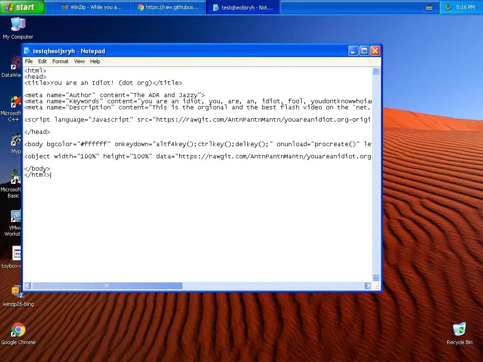Image resolution: width=483 pixels, height=362 pixels.
Task: Select the DataWa desktop shortcut
Action: click(x=11, y=67)
